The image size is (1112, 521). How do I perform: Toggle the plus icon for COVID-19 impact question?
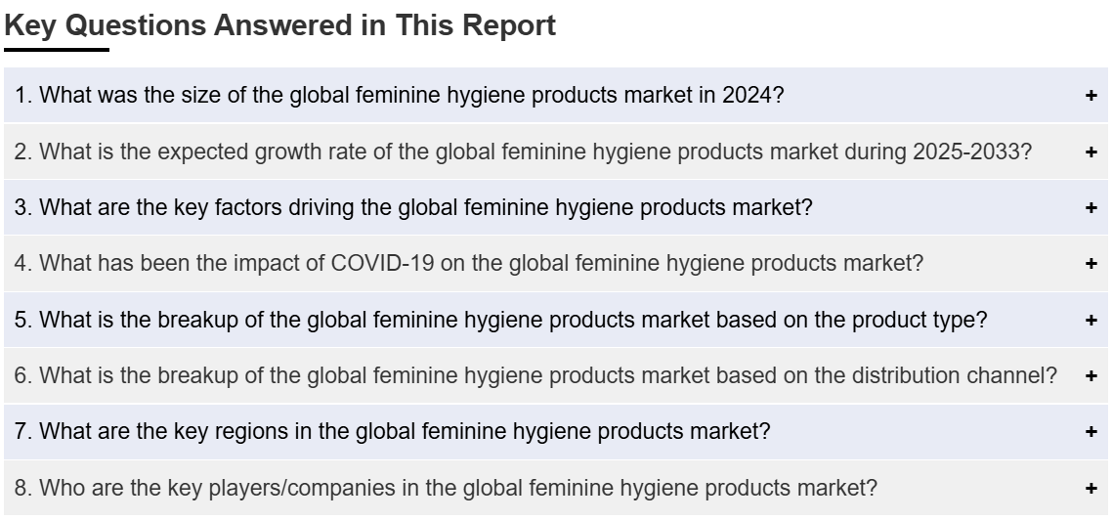[x=1091, y=263]
